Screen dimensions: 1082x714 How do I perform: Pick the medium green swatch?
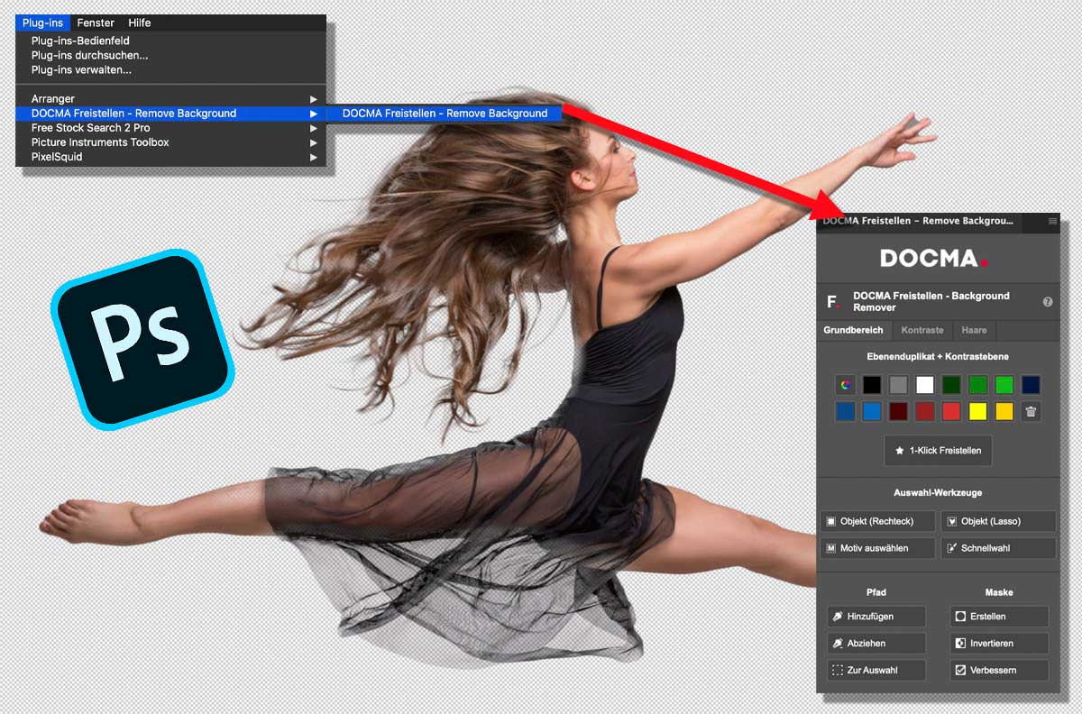[x=978, y=385]
